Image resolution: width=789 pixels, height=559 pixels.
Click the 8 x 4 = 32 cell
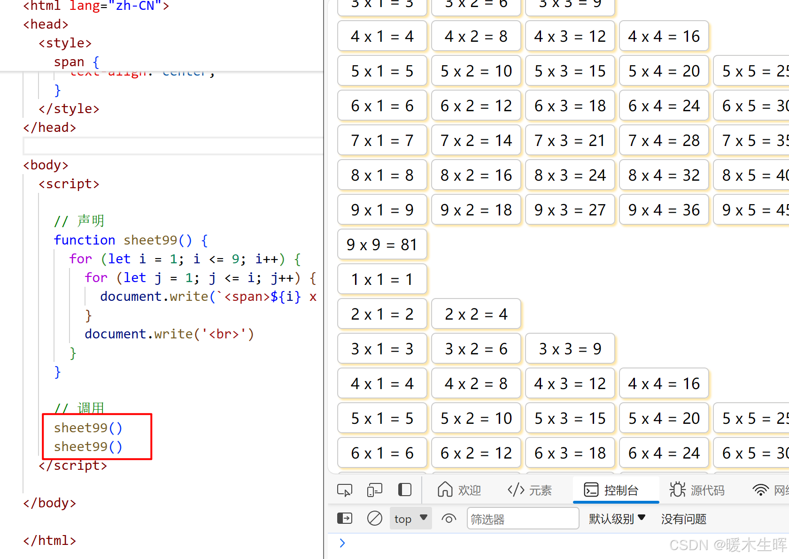click(664, 175)
